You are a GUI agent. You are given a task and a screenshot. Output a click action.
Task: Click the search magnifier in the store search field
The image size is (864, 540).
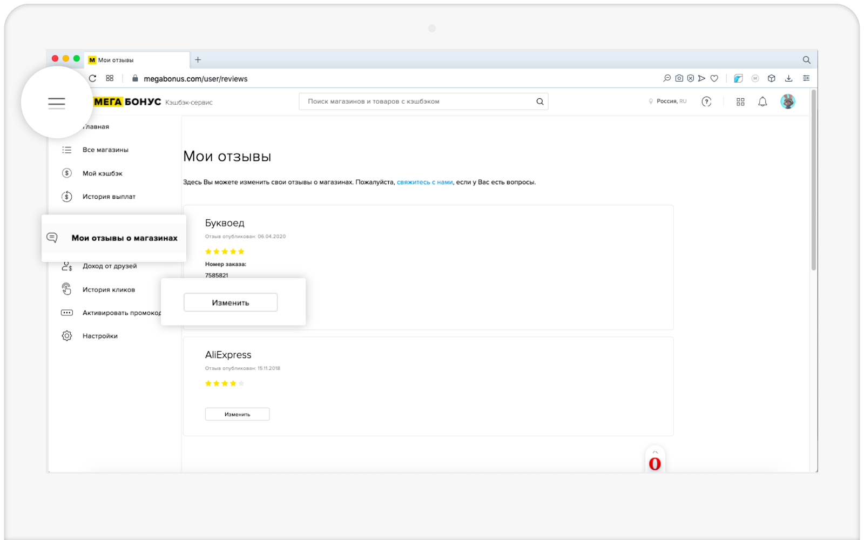pyautogui.click(x=539, y=102)
